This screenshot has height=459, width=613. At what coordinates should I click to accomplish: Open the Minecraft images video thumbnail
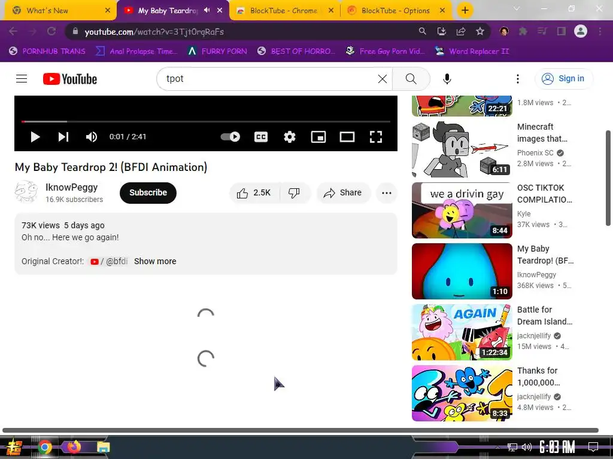(462, 149)
